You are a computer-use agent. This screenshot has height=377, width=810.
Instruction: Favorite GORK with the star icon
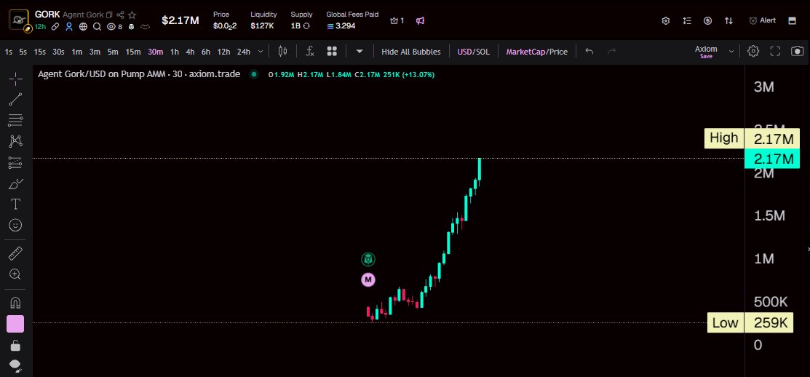point(132,15)
